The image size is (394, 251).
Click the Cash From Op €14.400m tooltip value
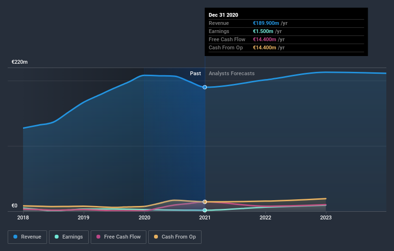coord(264,47)
